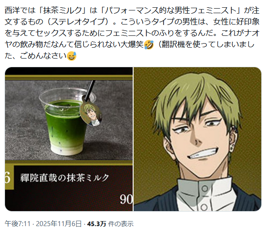
Task: Click the upper button on white collar
Action: coord(205,188)
